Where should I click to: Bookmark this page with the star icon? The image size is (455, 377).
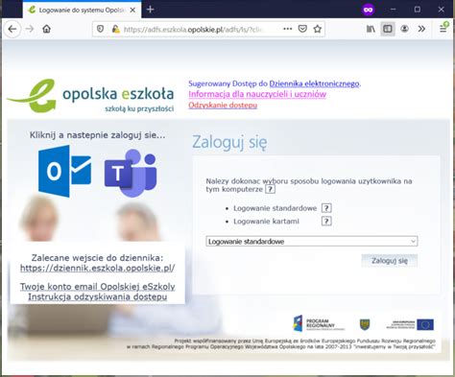click(318, 29)
